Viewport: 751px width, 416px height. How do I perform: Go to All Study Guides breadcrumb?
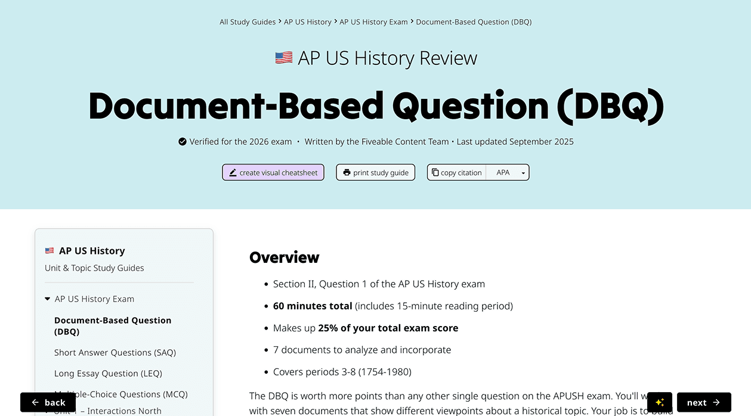pos(248,22)
